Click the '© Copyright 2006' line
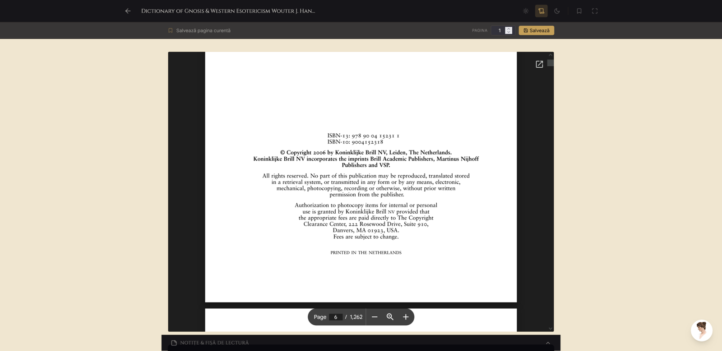Image resolution: width=722 pixels, height=351 pixels. (366, 153)
